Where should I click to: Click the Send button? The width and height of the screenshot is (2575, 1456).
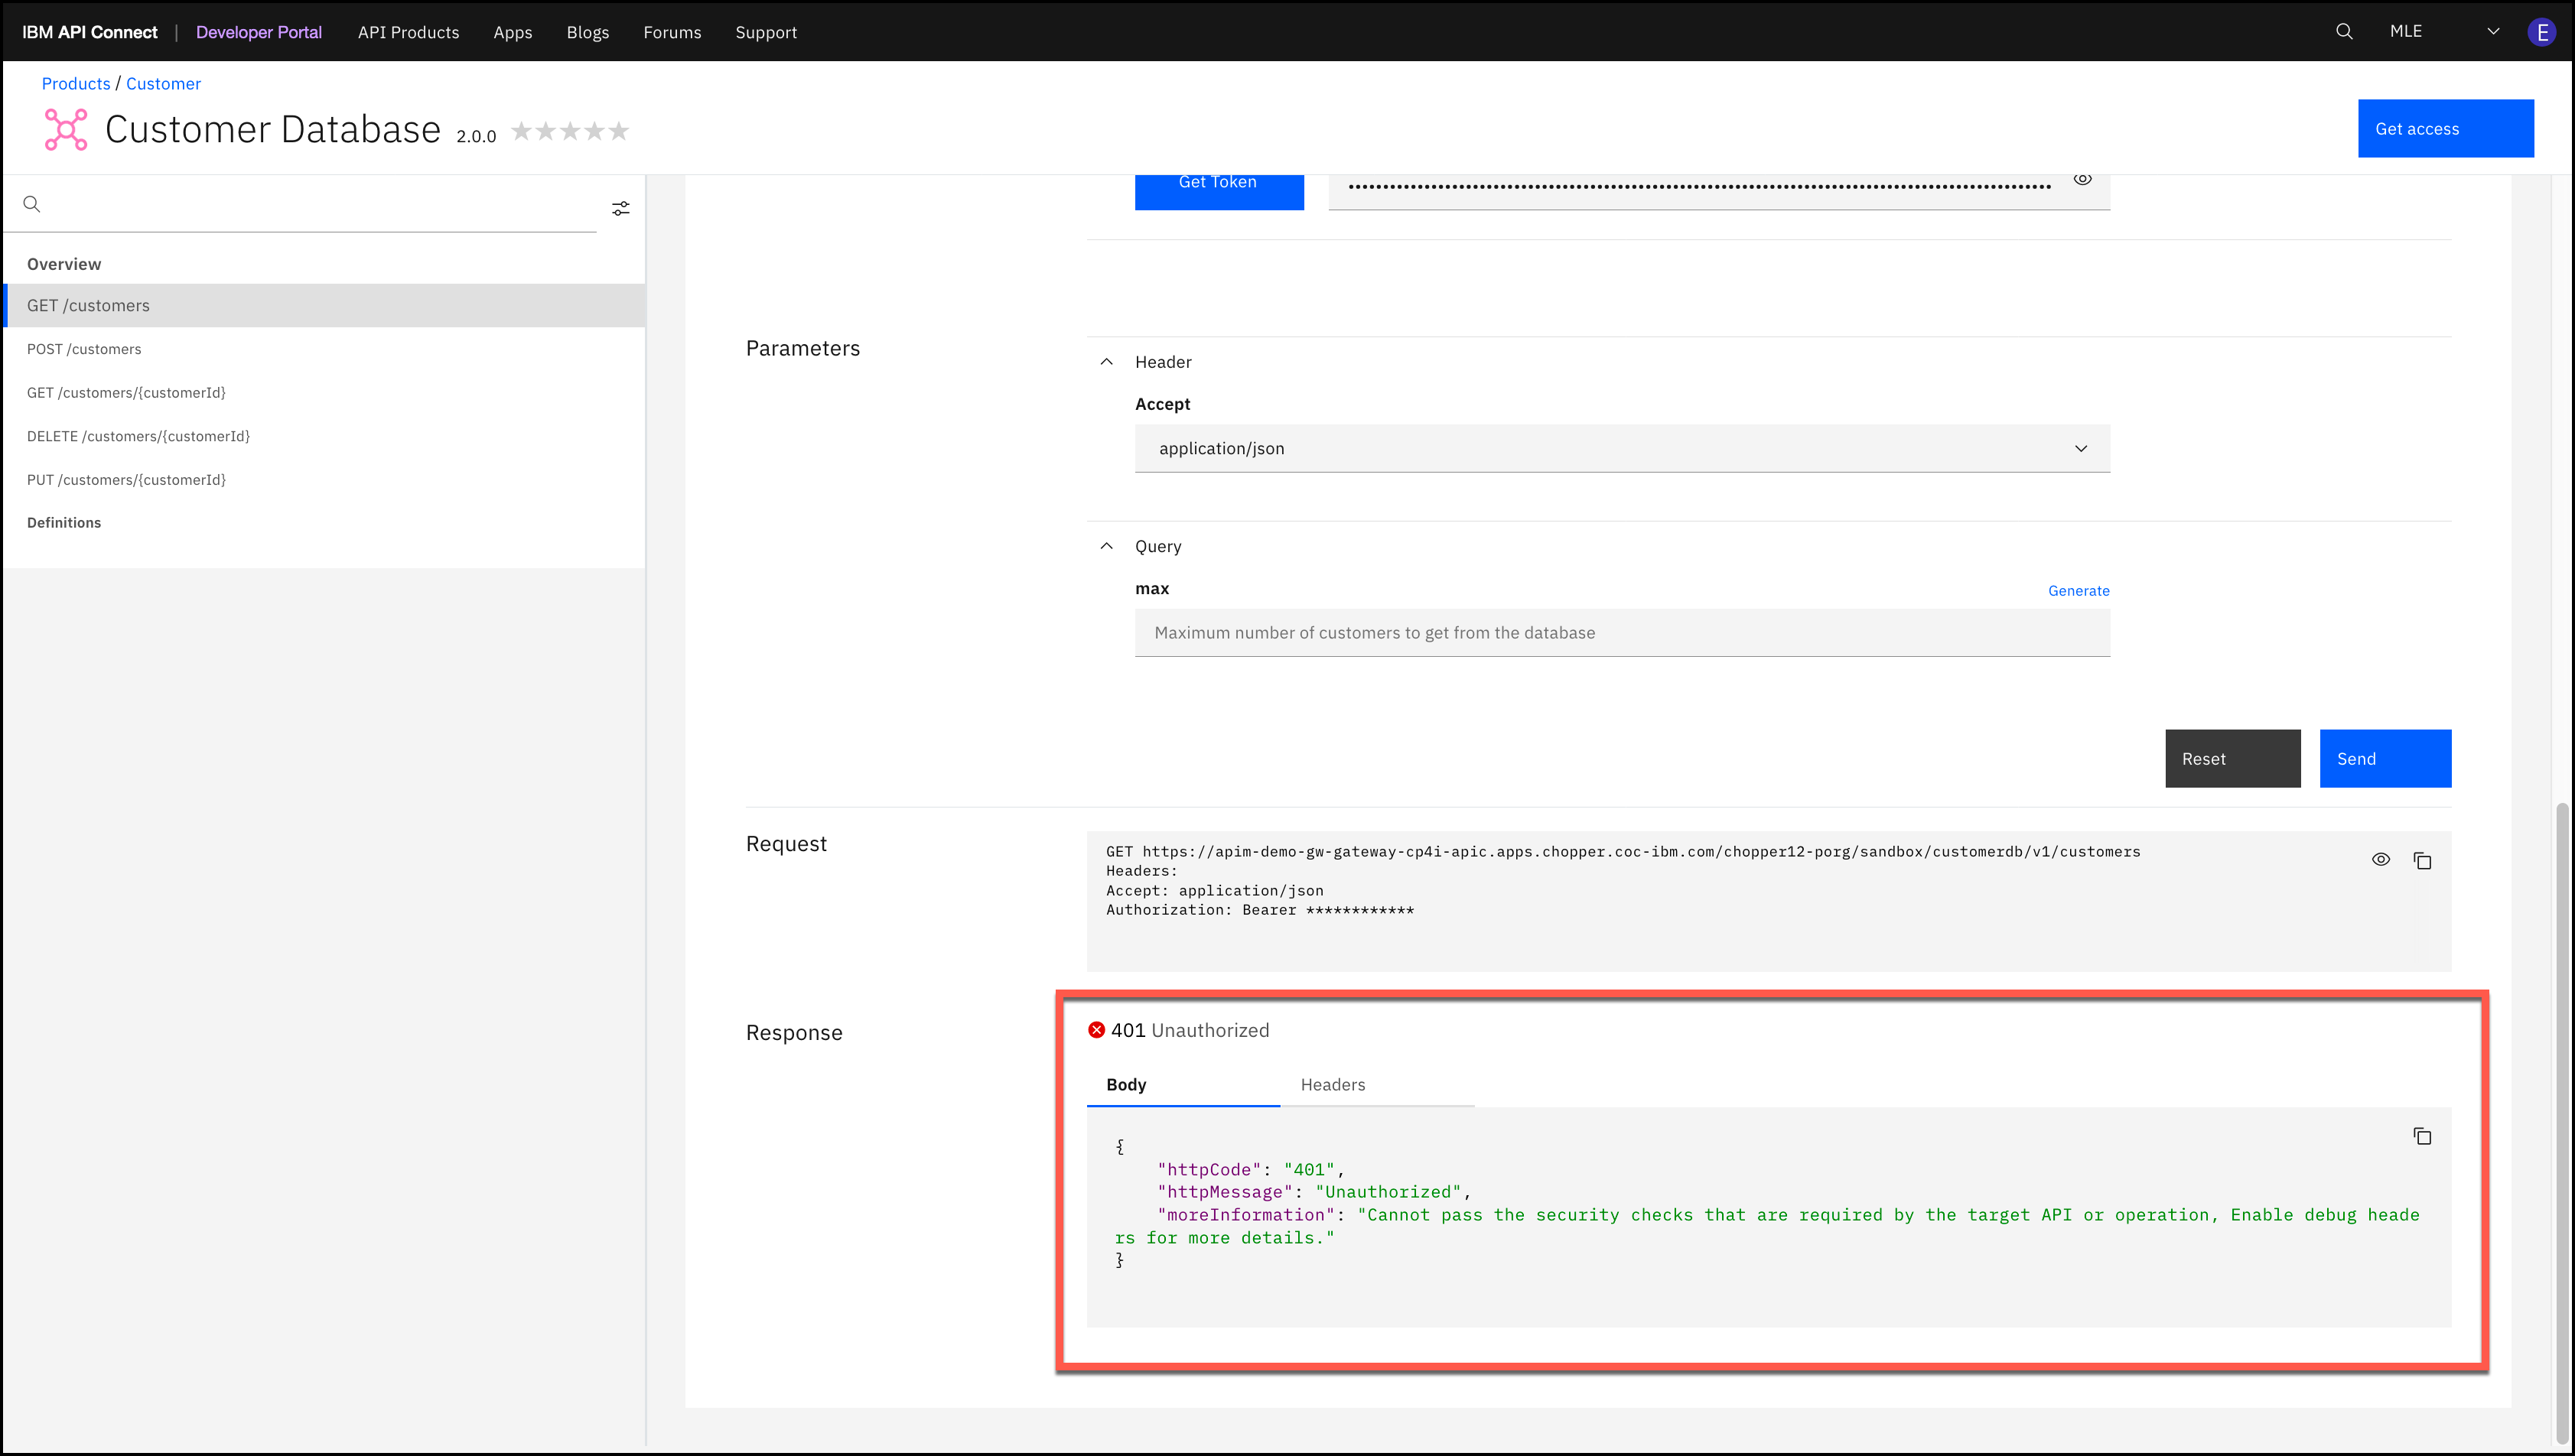(x=2385, y=758)
